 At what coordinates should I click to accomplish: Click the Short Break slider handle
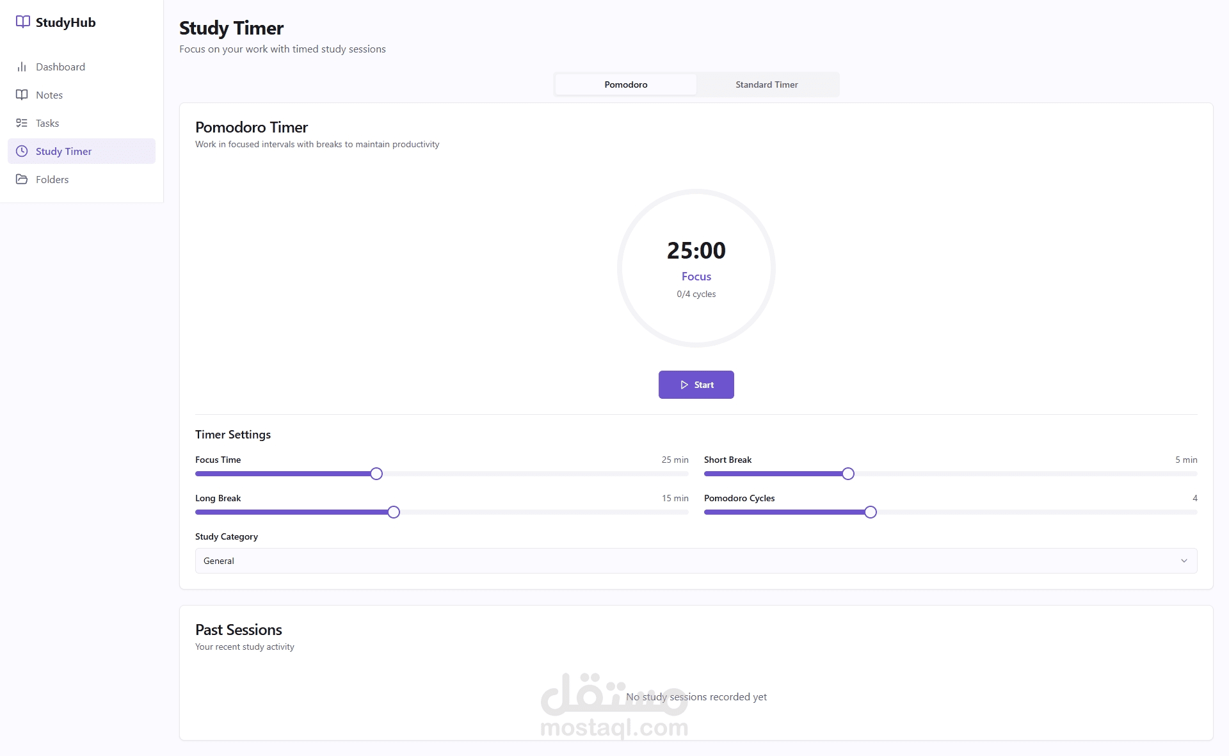click(848, 474)
